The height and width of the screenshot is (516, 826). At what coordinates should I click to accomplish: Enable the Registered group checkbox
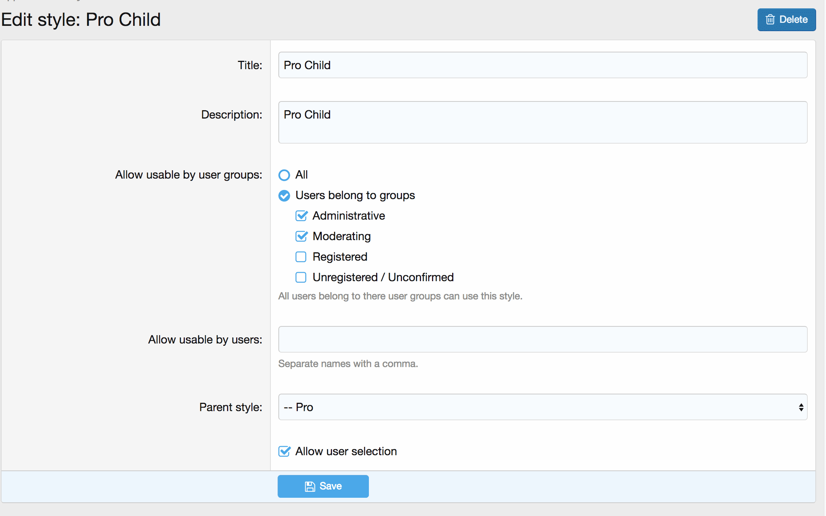pyautogui.click(x=301, y=257)
